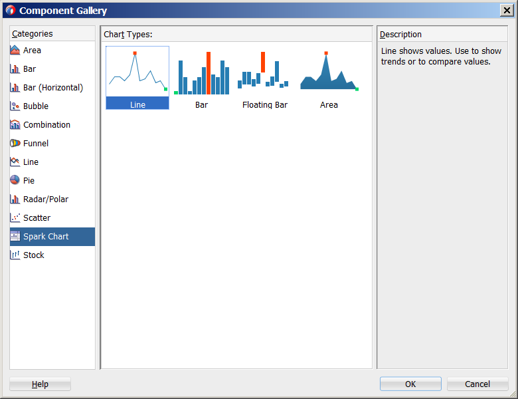Open the Help button
The height and width of the screenshot is (399, 518).
(40, 384)
